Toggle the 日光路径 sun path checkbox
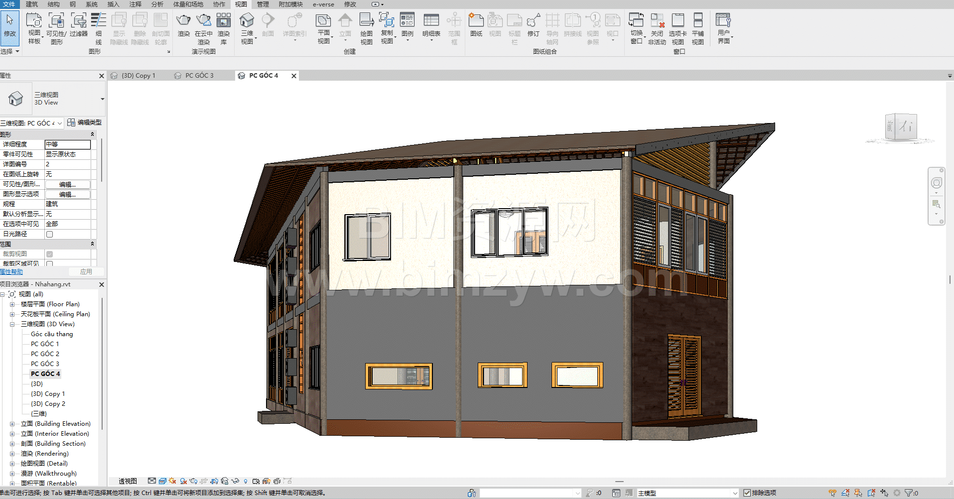Viewport: 954px width, 499px height. pos(49,234)
